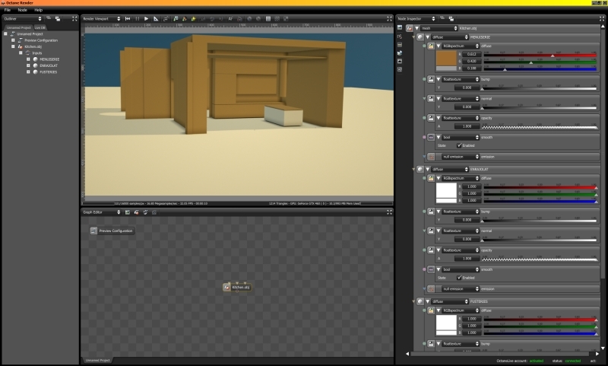
Task: Open the File menu
Action: click(x=8, y=10)
